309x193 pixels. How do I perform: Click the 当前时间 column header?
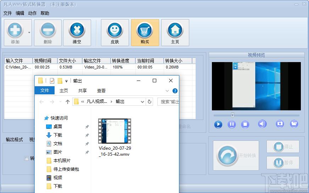[x=150, y=61]
